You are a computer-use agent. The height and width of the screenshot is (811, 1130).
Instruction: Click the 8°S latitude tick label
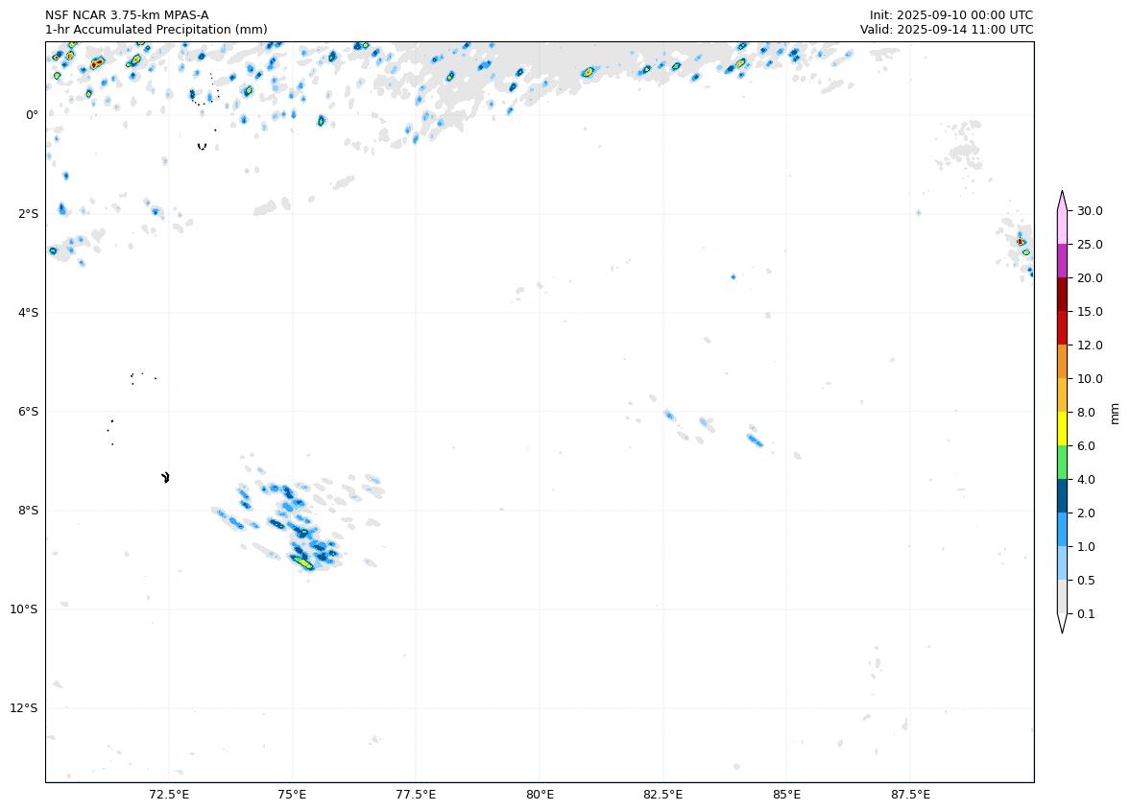pos(28,511)
